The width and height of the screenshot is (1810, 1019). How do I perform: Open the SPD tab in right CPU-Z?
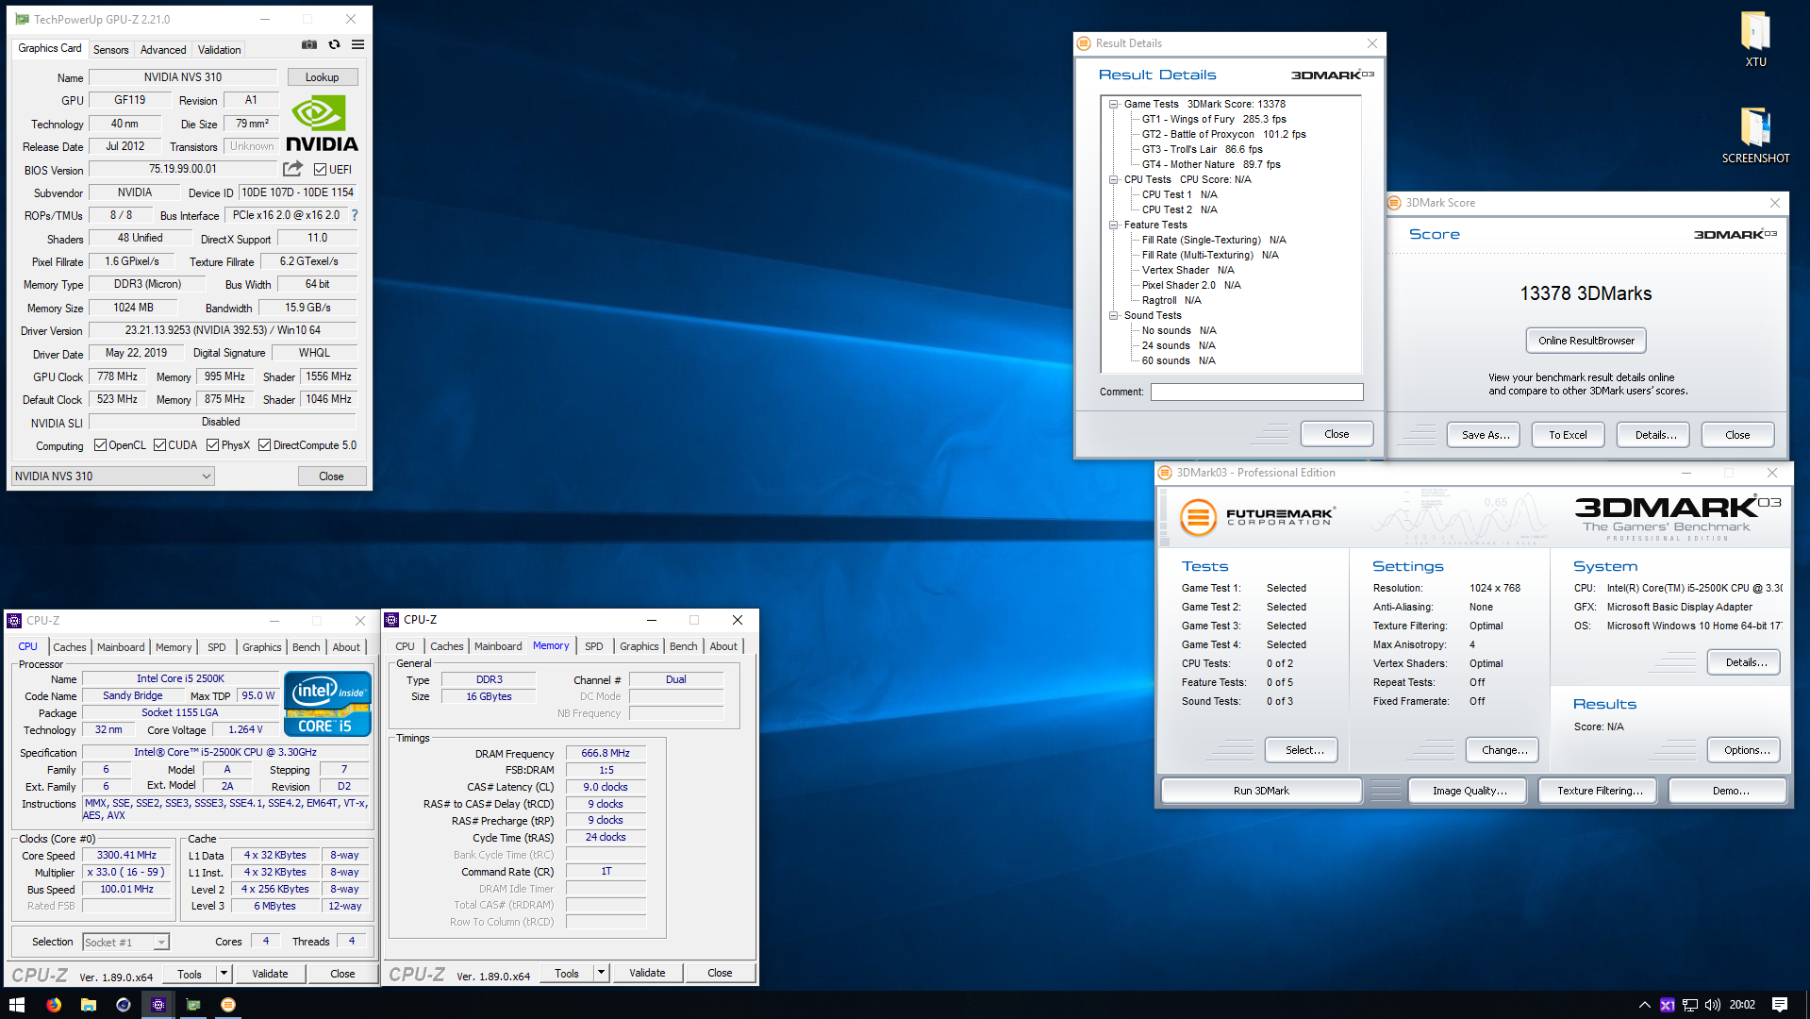pos(593,646)
